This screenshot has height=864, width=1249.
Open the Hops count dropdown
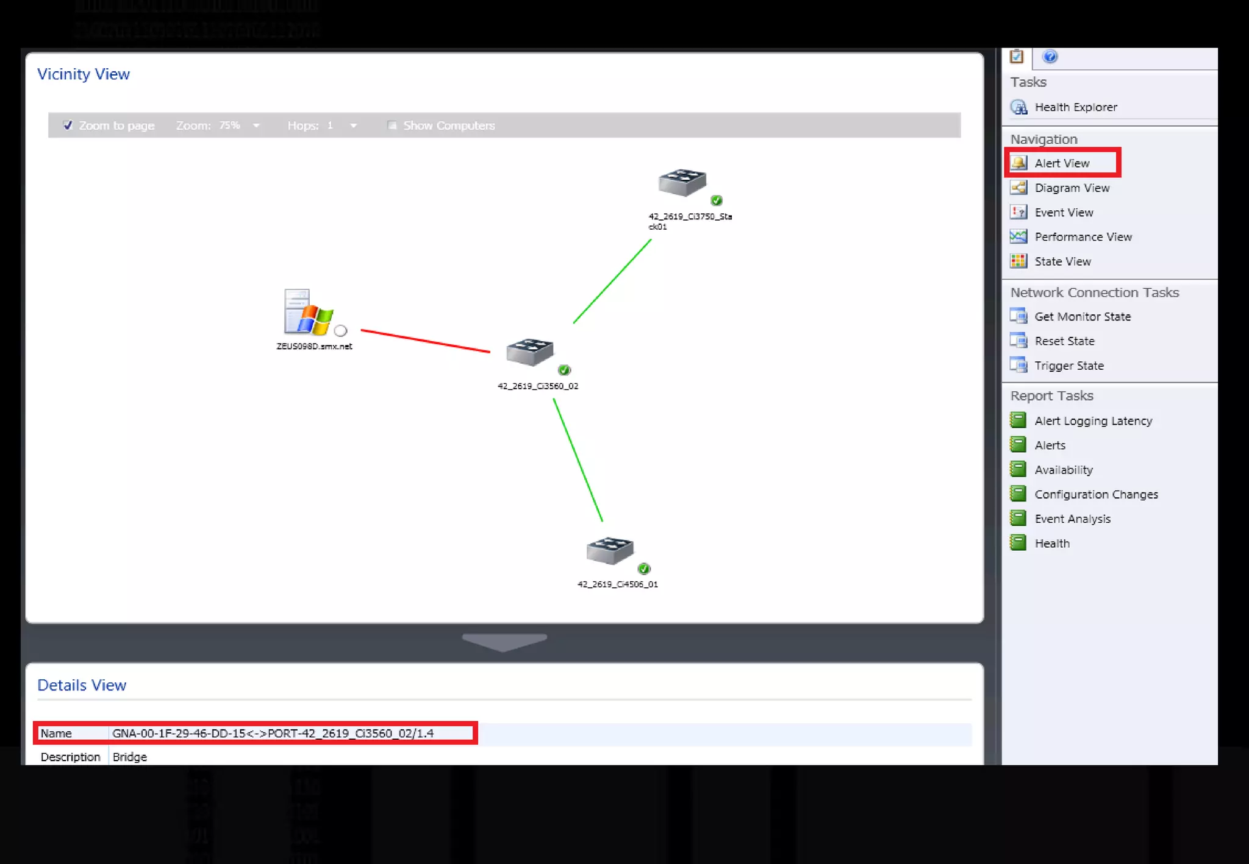353,126
